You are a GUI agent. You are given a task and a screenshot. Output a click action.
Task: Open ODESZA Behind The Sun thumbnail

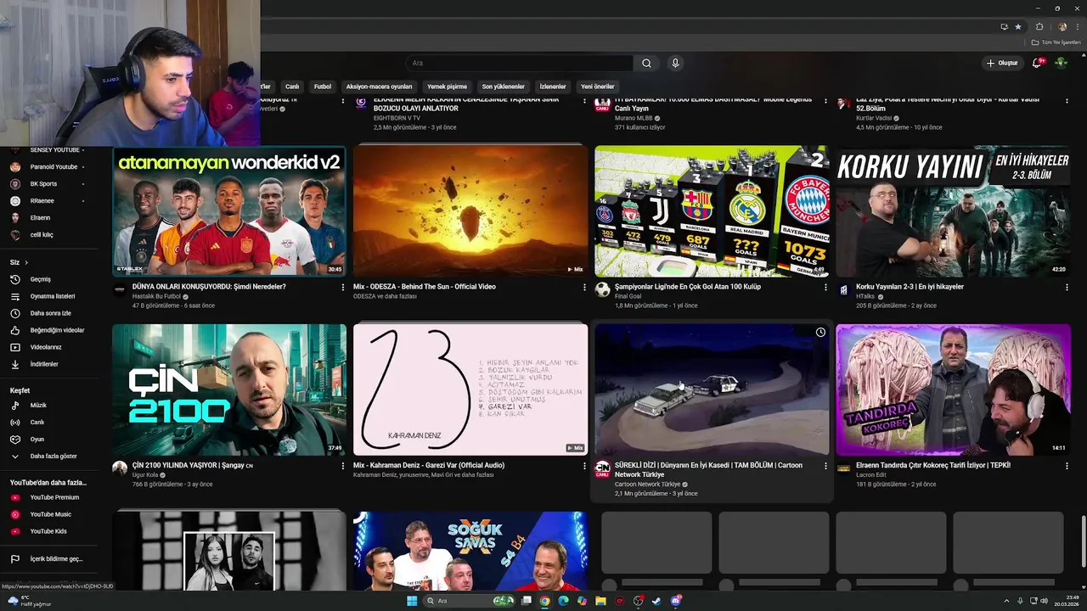click(x=470, y=211)
